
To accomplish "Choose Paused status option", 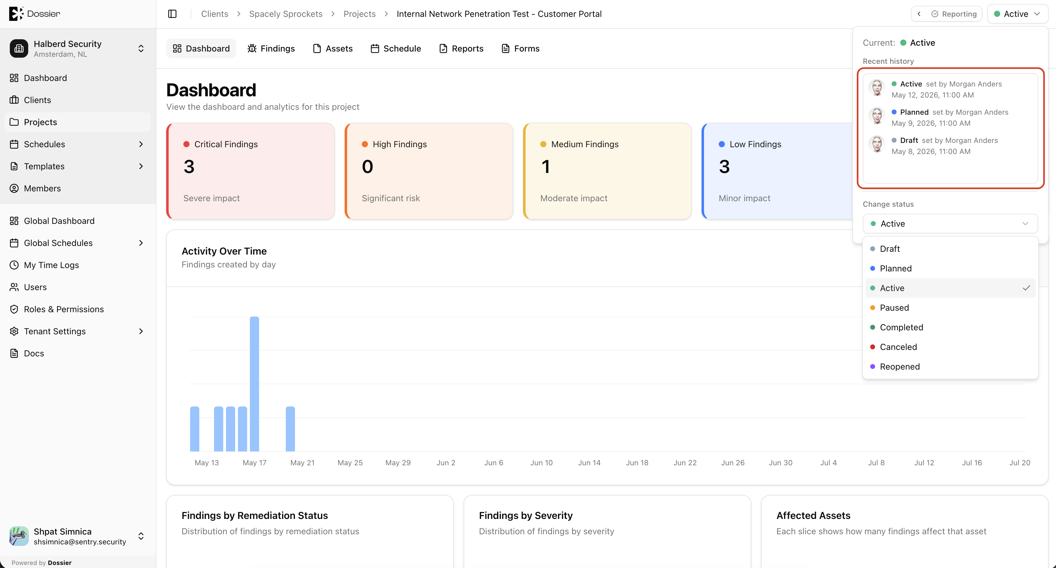I will click(950, 308).
